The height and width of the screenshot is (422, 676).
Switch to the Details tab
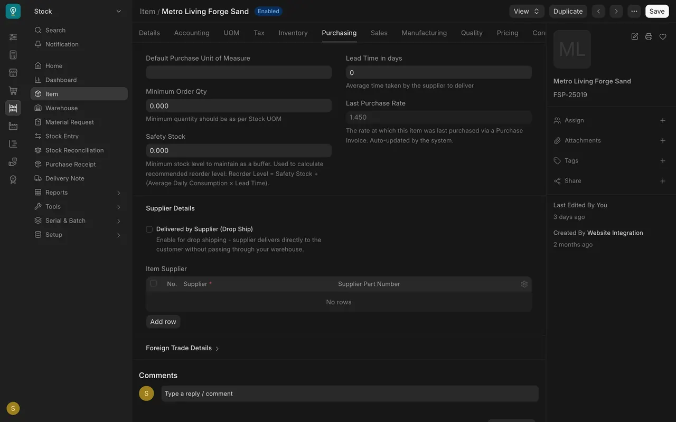tap(149, 33)
